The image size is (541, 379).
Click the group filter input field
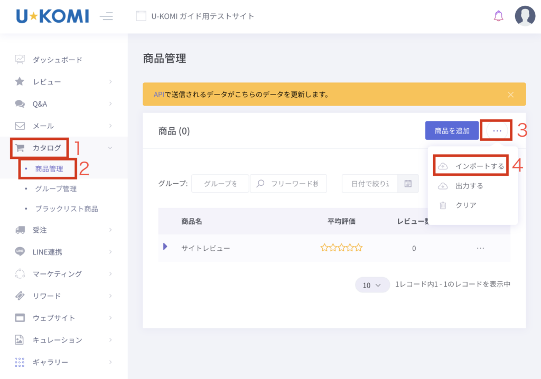220,184
